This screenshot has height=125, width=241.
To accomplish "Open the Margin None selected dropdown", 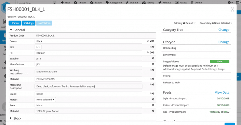I will (x=45, y=100).
